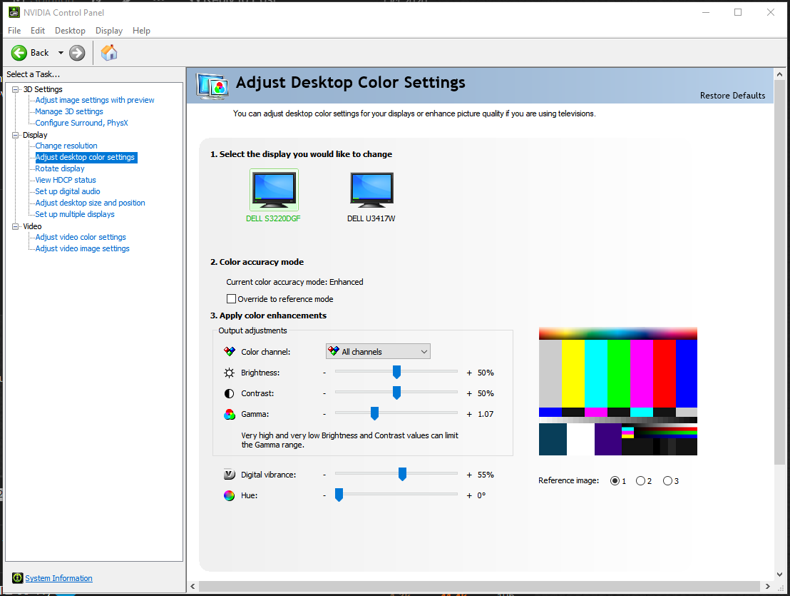This screenshot has height=596, width=790.
Task: Click the Brightness sun icon
Action: (230, 373)
